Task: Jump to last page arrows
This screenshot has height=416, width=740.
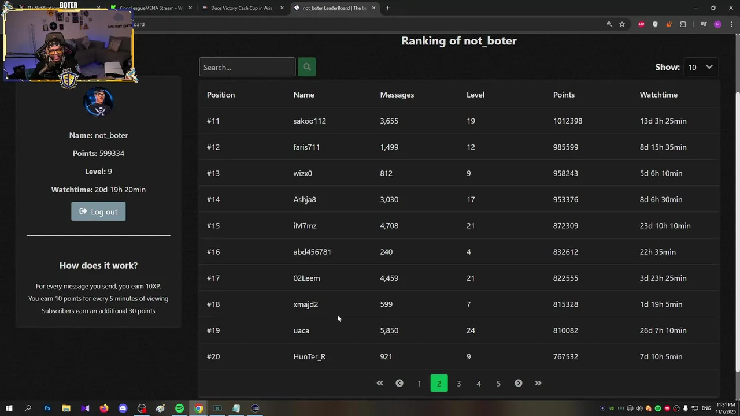Action: point(538,383)
